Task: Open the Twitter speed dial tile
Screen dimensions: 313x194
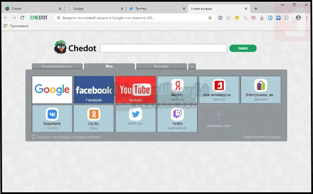Action: 135,118
